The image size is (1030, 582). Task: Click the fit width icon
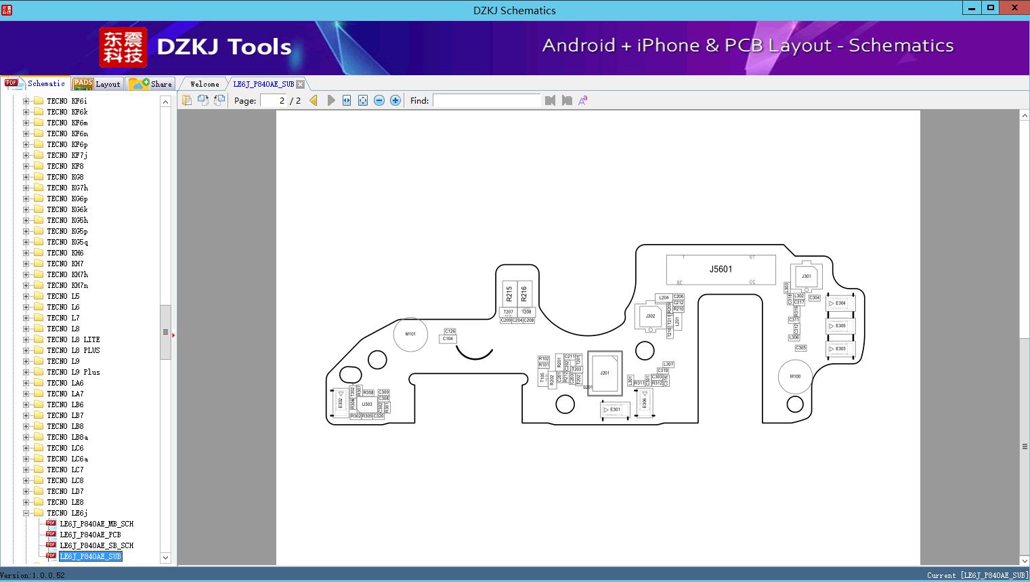[x=347, y=100]
